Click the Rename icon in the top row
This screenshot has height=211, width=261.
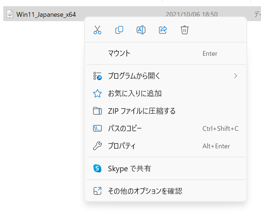pyautogui.click(x=141, y=30)
